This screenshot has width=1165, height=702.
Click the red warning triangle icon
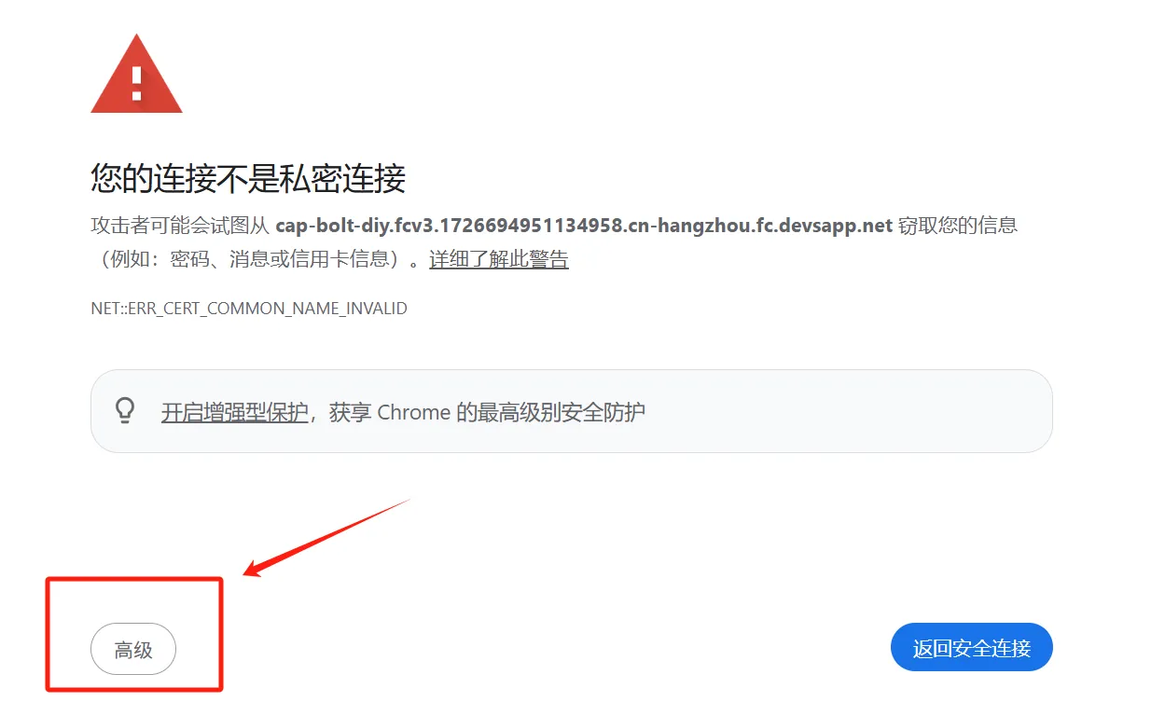(136, 75)
